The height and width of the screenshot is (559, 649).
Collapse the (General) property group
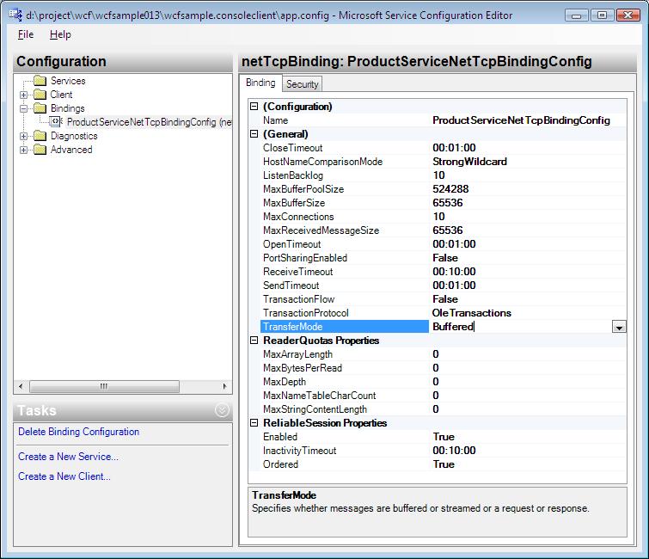(254, 134)
